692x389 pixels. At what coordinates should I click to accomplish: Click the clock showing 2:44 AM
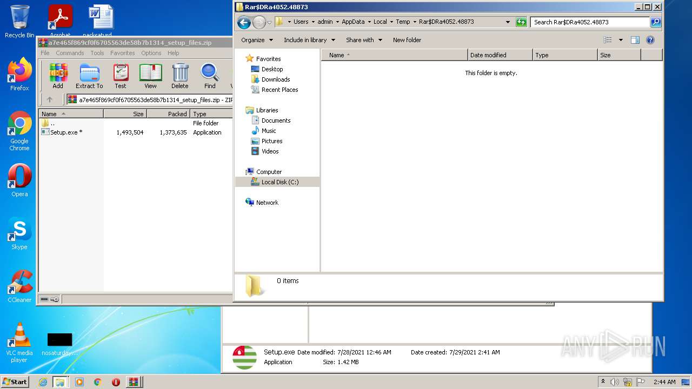(x=664, y=382)
